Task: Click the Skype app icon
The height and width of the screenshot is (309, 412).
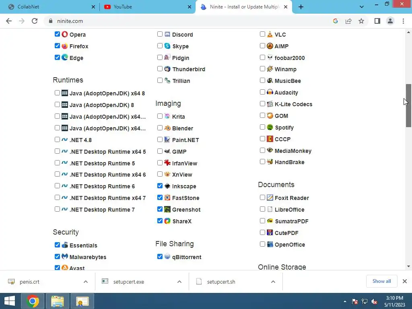Action: (x=167, y=46)
